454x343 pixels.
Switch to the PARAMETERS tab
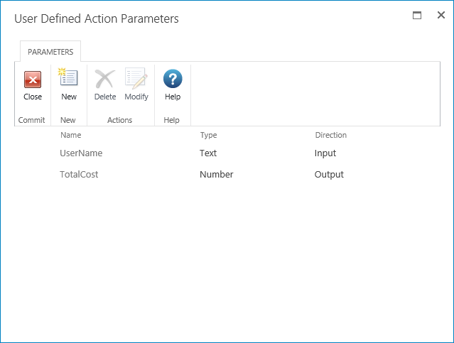point(50,52)
